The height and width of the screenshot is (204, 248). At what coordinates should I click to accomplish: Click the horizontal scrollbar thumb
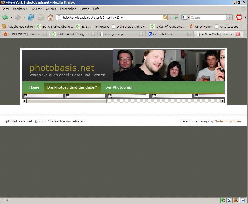point(67,101)
